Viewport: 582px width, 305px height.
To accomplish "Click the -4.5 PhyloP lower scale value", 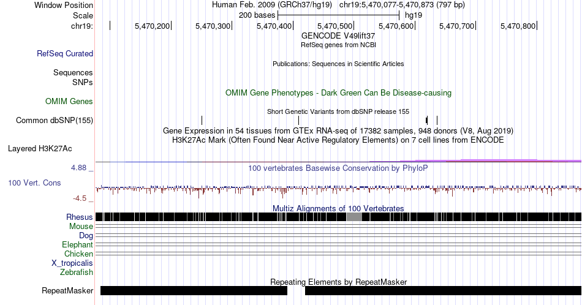I will (80, 198).
